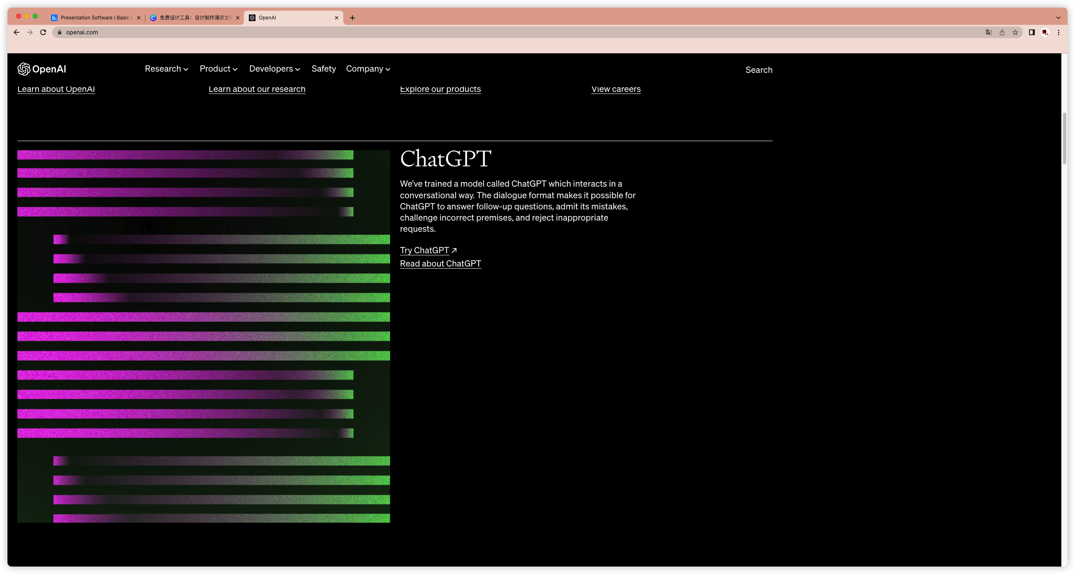Open the Safety page from the nav
The height and width of the screenshot is (574, 1075).
(x=323, y=69)
